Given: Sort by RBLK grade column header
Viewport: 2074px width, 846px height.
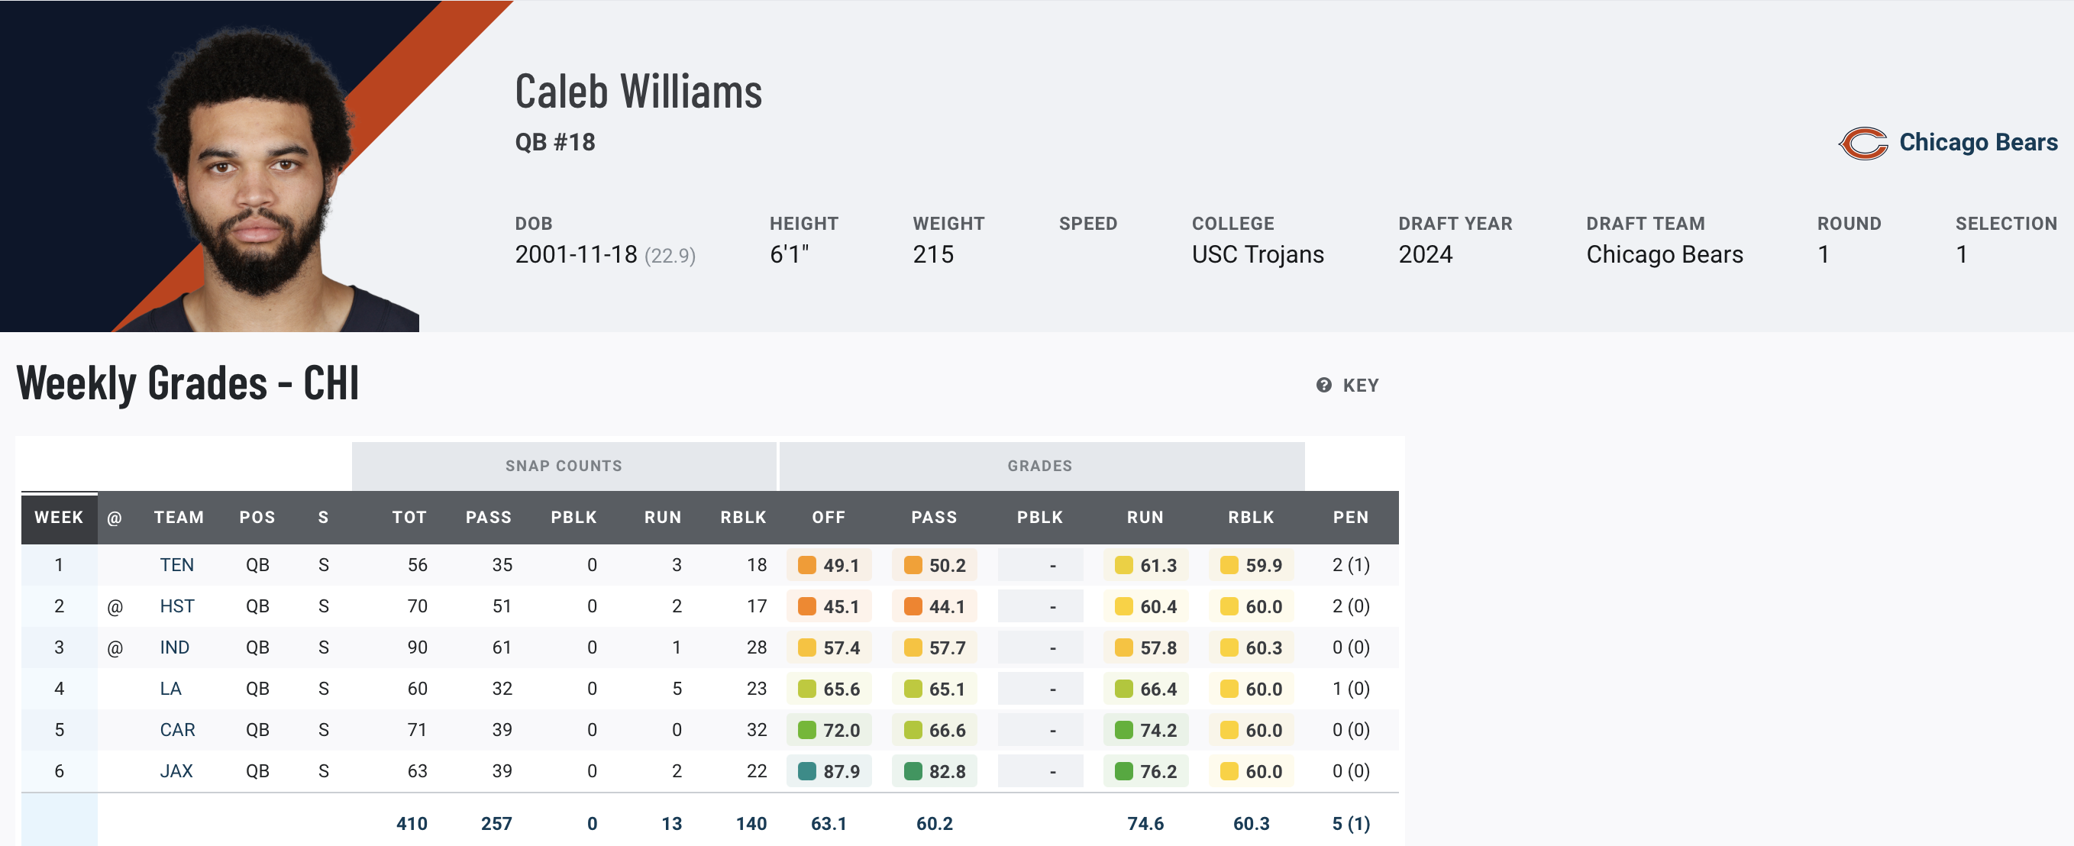Looking at the screenshot, I should 1250,518.
